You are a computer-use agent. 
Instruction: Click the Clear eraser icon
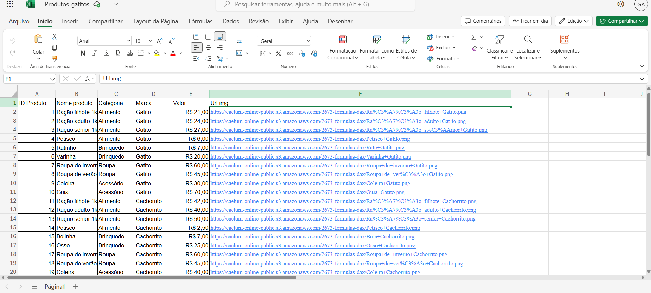point(474,48)
